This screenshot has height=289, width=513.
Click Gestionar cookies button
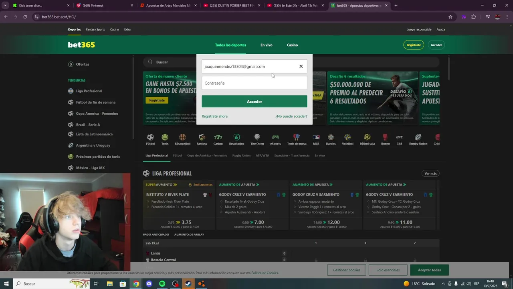tap(346, 270)
